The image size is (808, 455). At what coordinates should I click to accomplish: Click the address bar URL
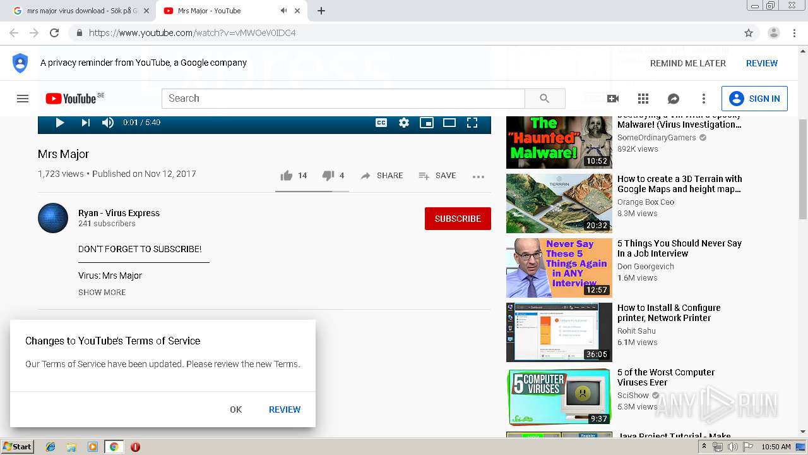192,33
